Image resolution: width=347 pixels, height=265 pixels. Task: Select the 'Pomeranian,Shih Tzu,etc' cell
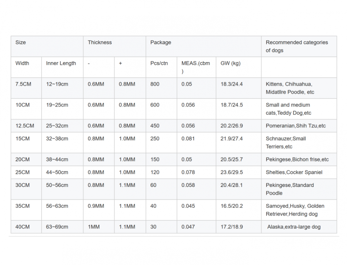(x=299, y=126)
